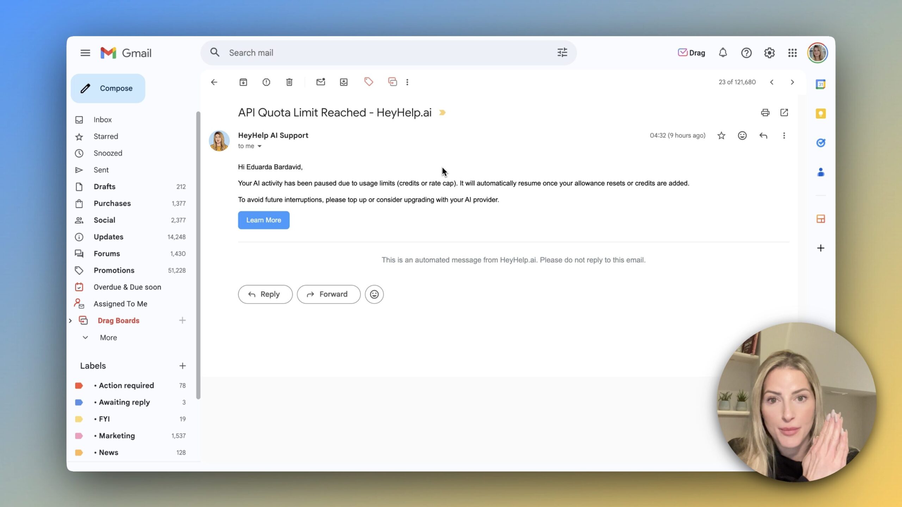The image size is (902, 507).
Task: Archive the open email
Action: 243,82
